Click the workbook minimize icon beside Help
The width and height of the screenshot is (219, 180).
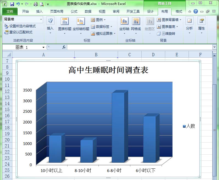coord(202,12)
